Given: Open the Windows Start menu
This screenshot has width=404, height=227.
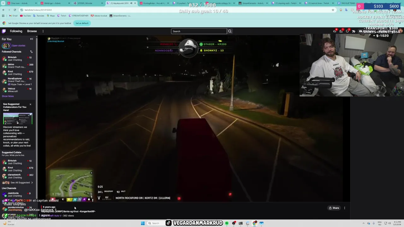Looking at the screenshot, I should coord(143,223).
